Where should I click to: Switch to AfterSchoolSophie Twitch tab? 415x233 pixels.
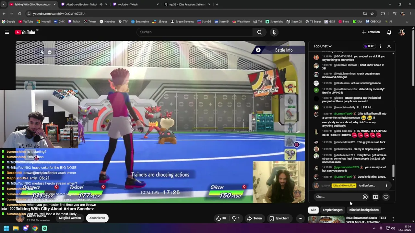click(x=82, y=5)
